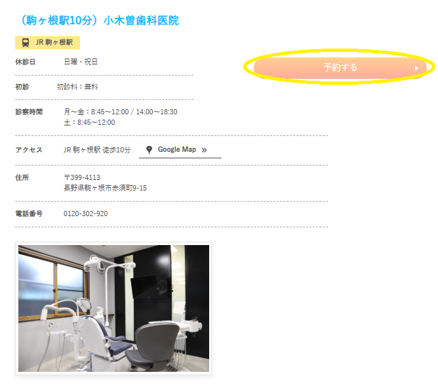The image size is (438, 385).
Task: Click the white arrow on the 予約する button
Action: (416, 68)
